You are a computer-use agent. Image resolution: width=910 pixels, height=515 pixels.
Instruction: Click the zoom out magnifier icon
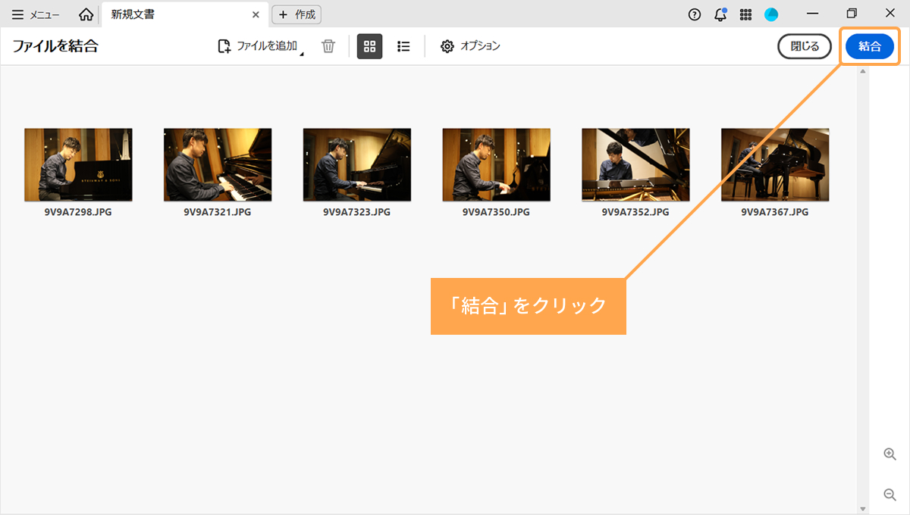point(890,495)
